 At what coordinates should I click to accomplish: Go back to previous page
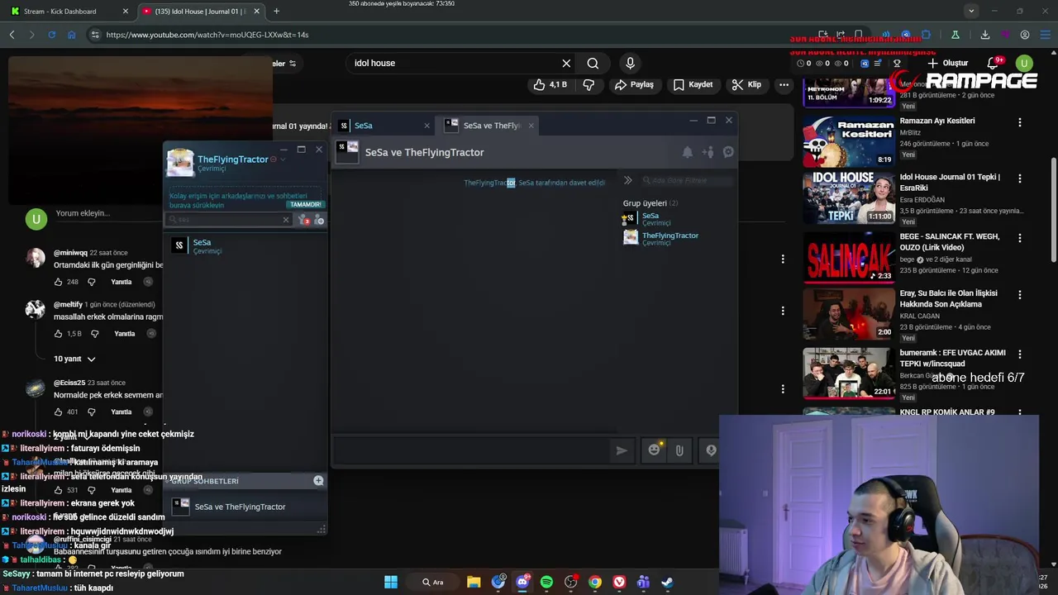(12, 35)
